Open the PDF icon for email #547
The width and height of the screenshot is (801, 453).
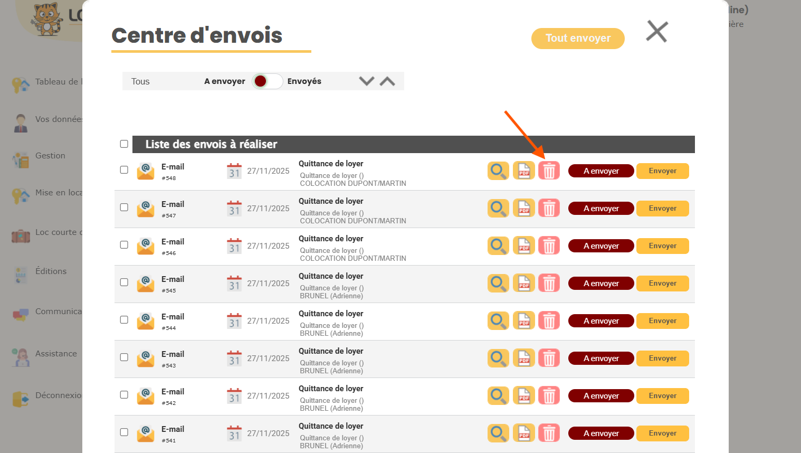pos(523,209)
